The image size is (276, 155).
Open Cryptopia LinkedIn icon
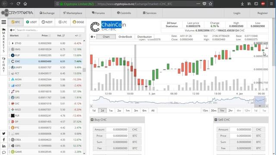[x=4, y=146]
